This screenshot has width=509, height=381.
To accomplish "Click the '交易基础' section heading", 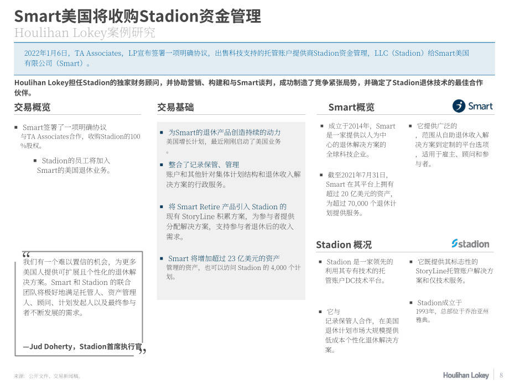I will (175, 107).
